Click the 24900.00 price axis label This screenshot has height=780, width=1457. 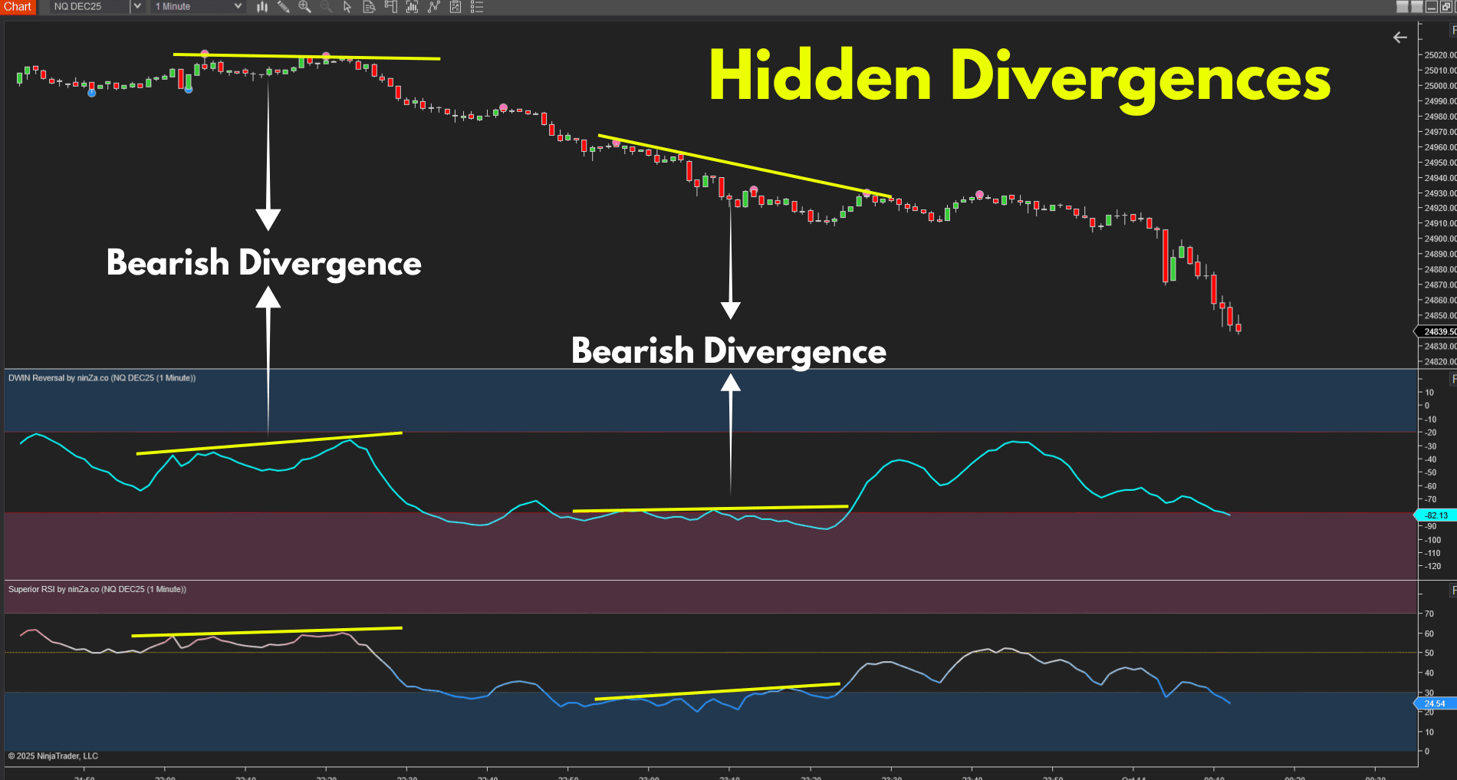coord(1440,239)
